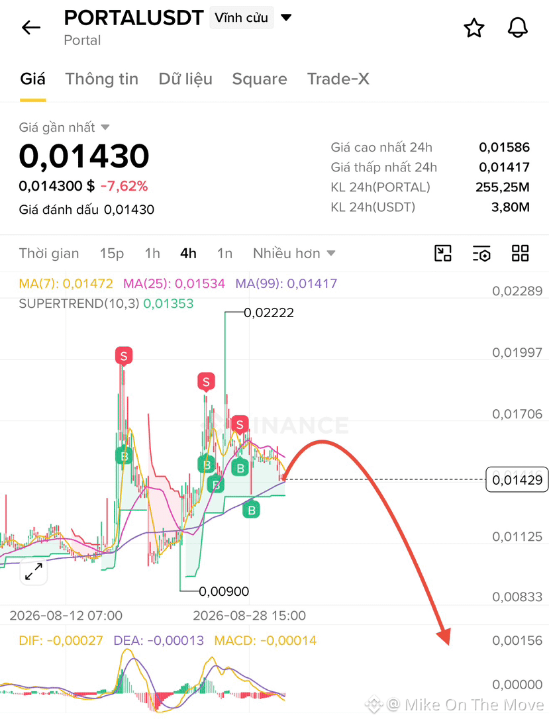Select the Thời gian chart mode
The height and width of the screenshot is (721, 549).
click(49, 254)
